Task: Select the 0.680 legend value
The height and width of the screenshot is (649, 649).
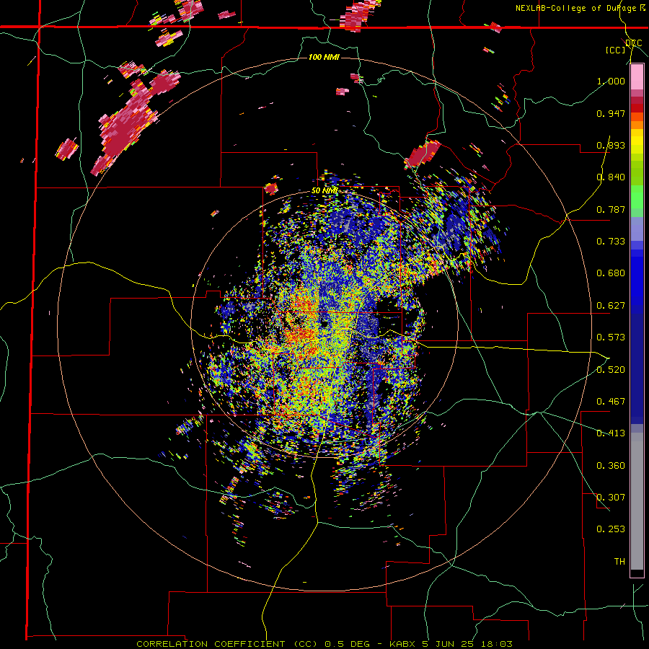Action: (x=611, y=273)
